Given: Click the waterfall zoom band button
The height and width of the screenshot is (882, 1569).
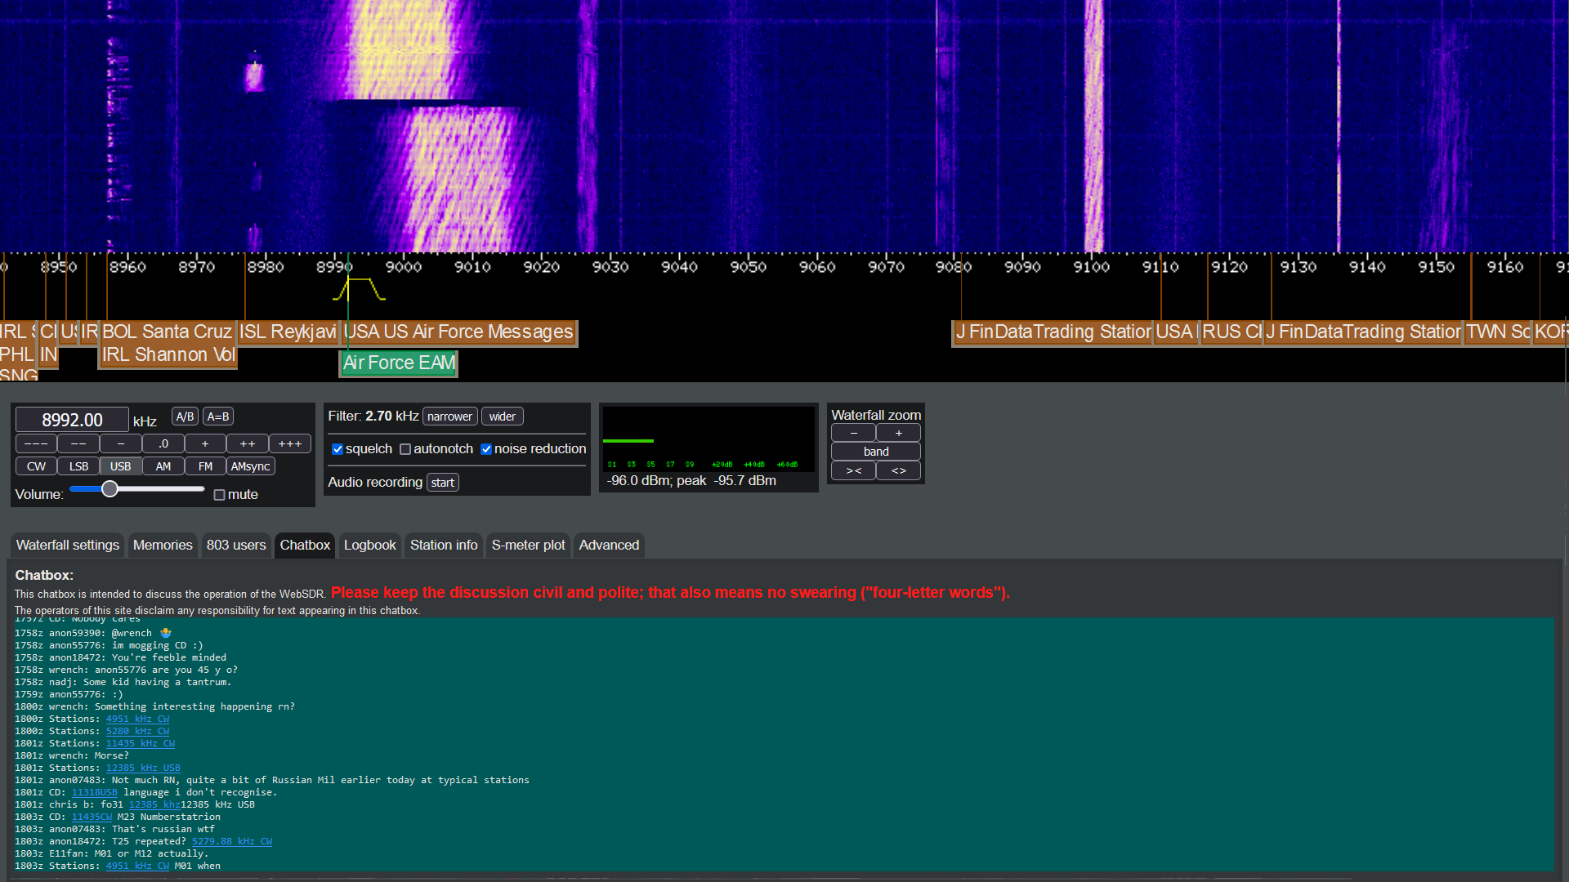Looking at the screenshot, I should coord(876,452).
